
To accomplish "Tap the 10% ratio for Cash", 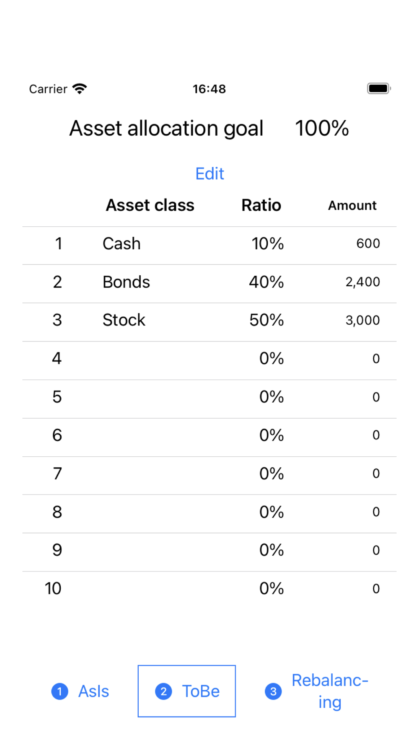I will click(267, 244).
